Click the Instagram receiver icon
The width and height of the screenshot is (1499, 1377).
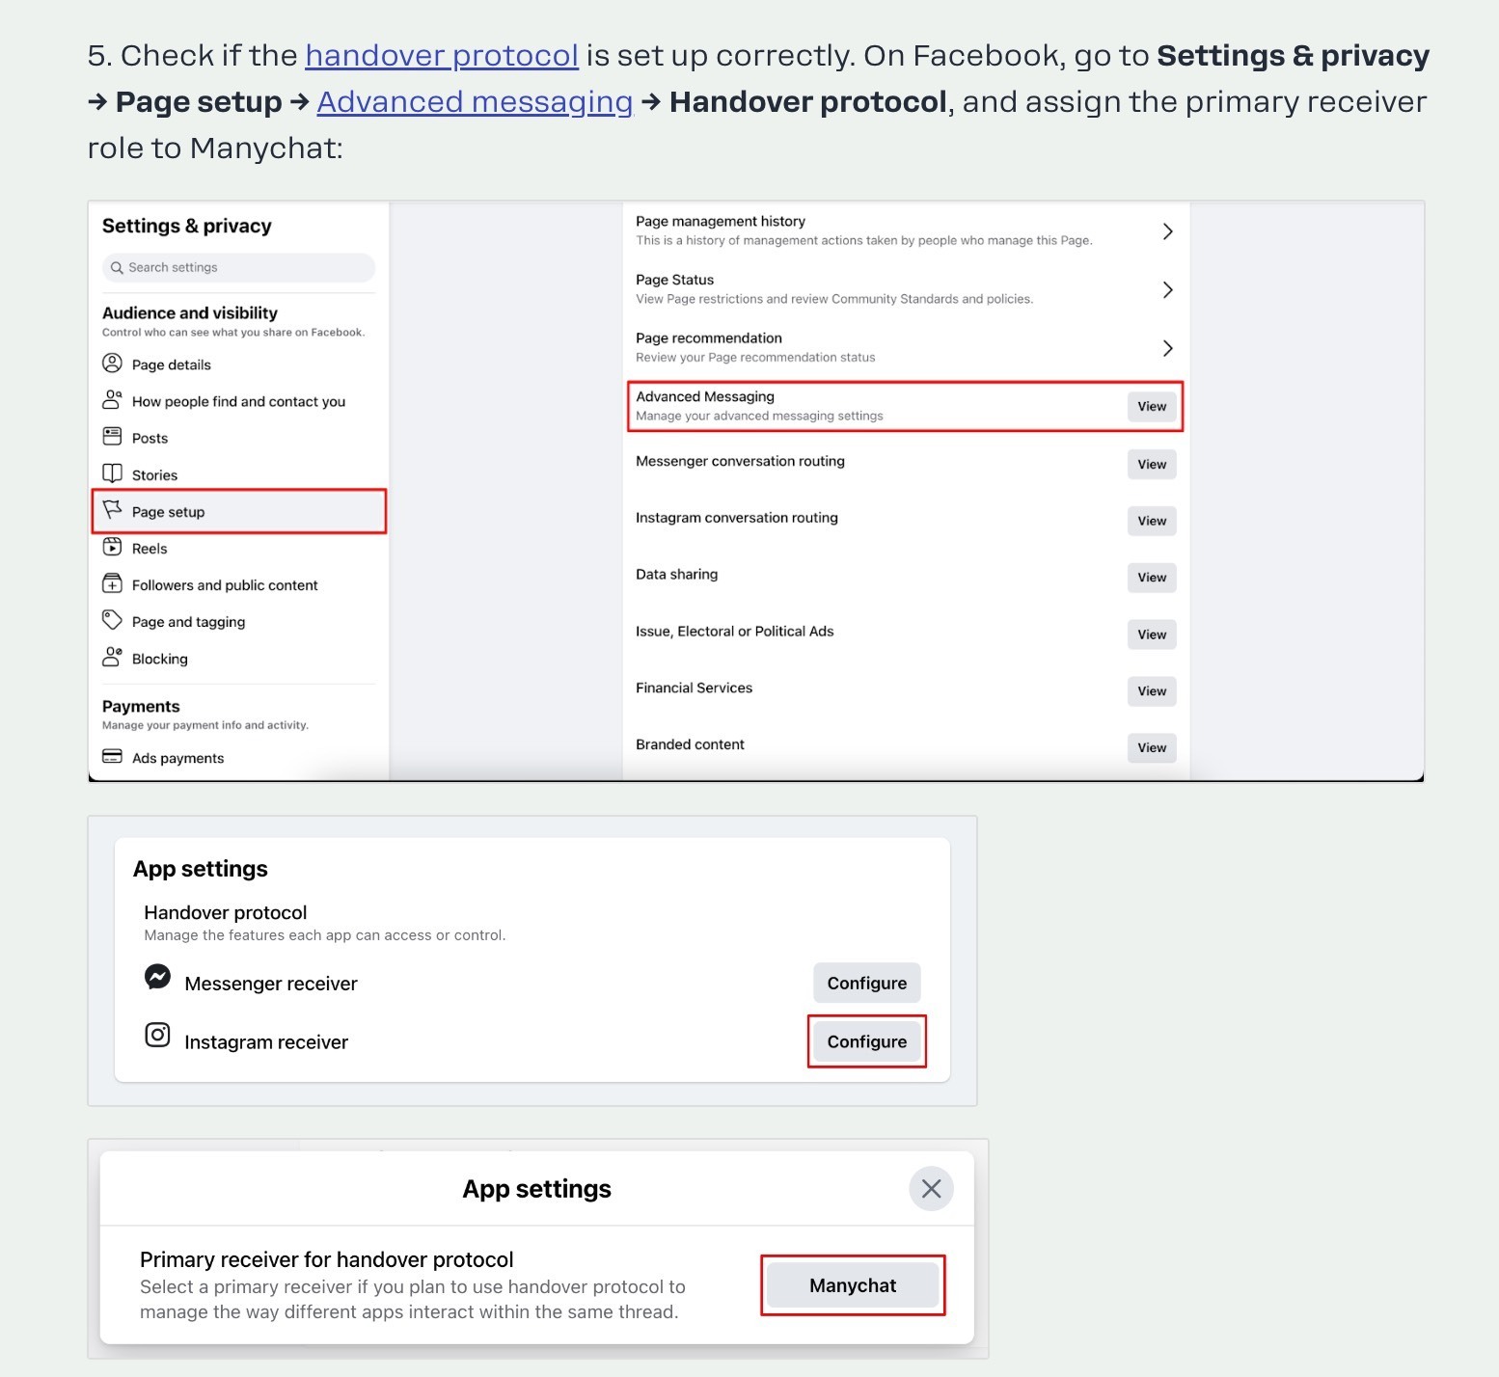[x=157, y=1036]
